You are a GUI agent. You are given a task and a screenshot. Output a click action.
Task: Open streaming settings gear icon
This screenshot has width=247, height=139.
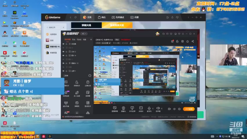179,109
